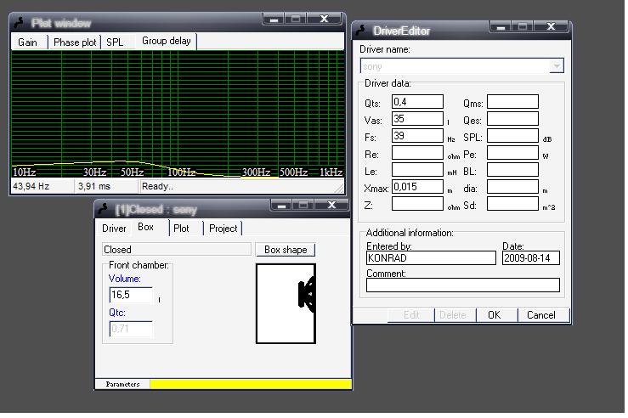Open the Driver name dropdown
This screenshot has height=418, width=628.
point(557,66)
